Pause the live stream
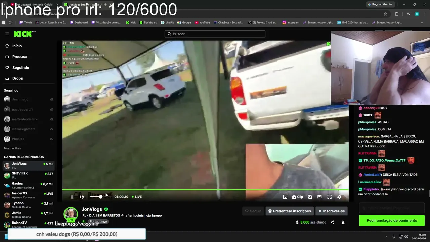Screen dimensions: 430x242 click(72, 197)
